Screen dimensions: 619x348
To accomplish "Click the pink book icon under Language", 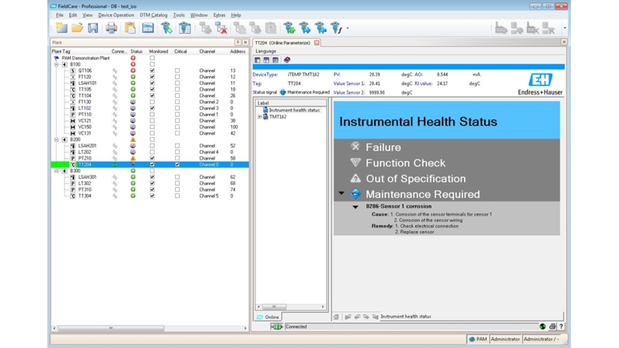I will click(x=287, y=60).
